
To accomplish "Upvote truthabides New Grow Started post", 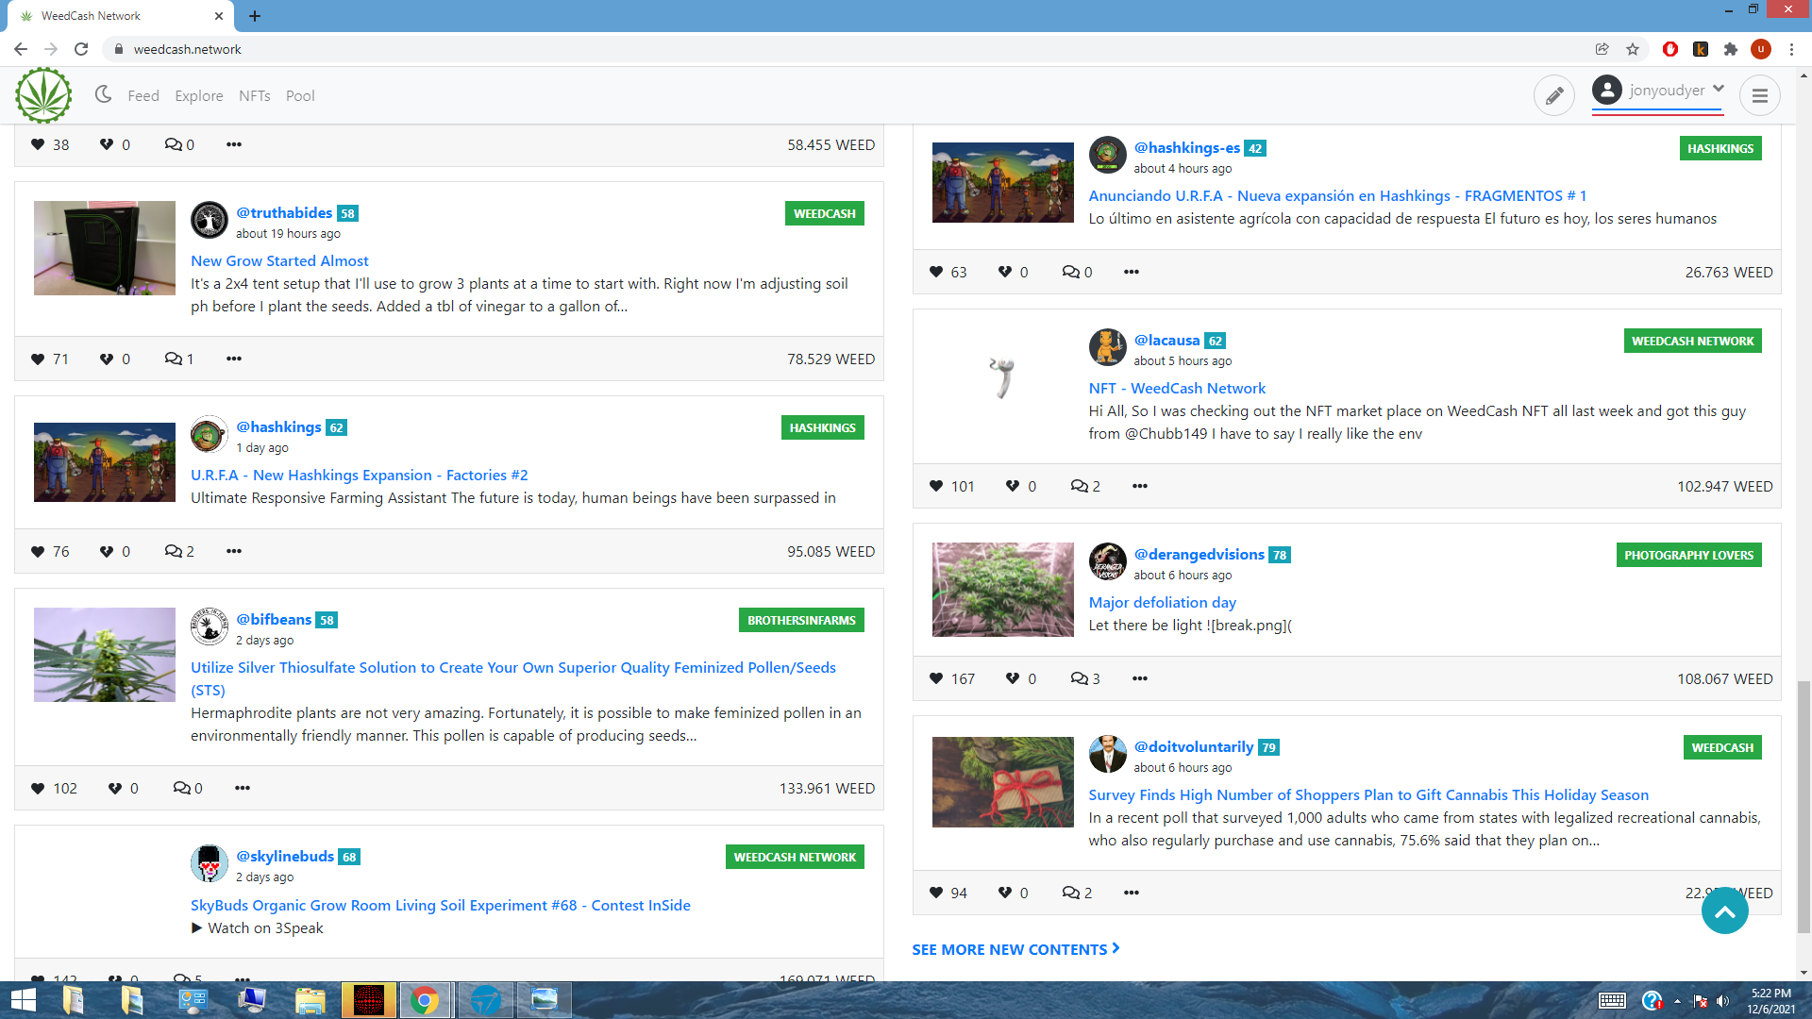I will [38, 359].
